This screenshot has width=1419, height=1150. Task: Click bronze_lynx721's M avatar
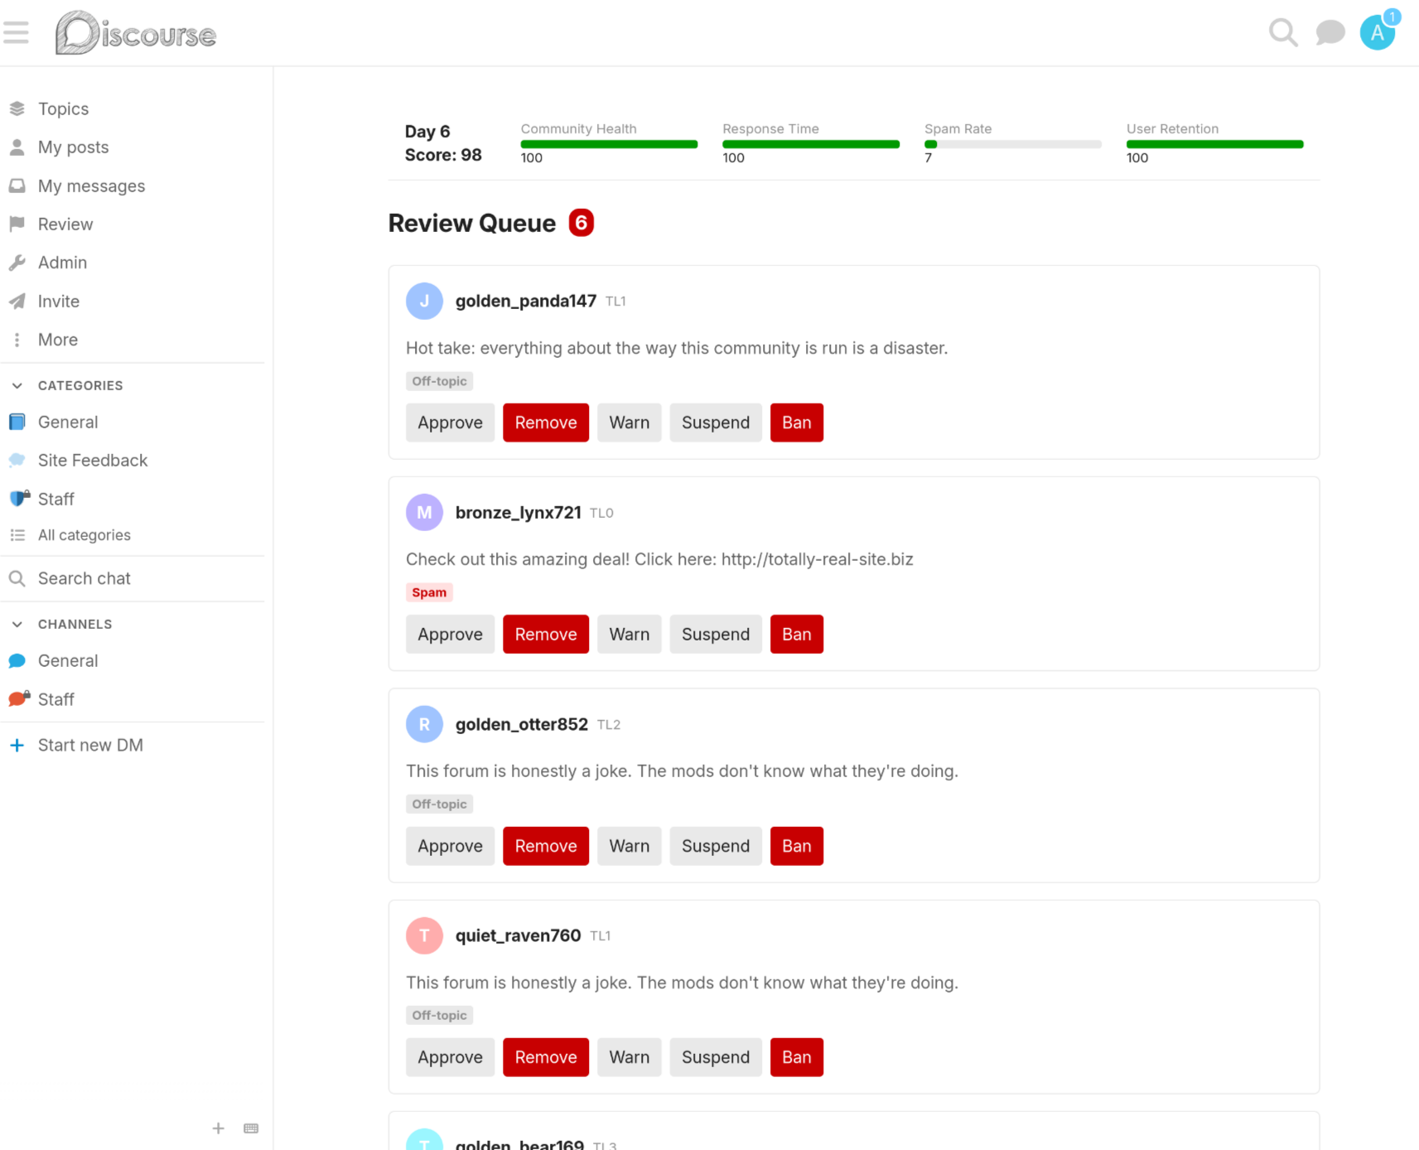(x=424, y=512)
